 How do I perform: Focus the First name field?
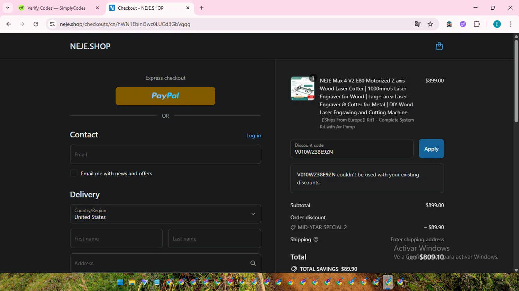[116, 239]
